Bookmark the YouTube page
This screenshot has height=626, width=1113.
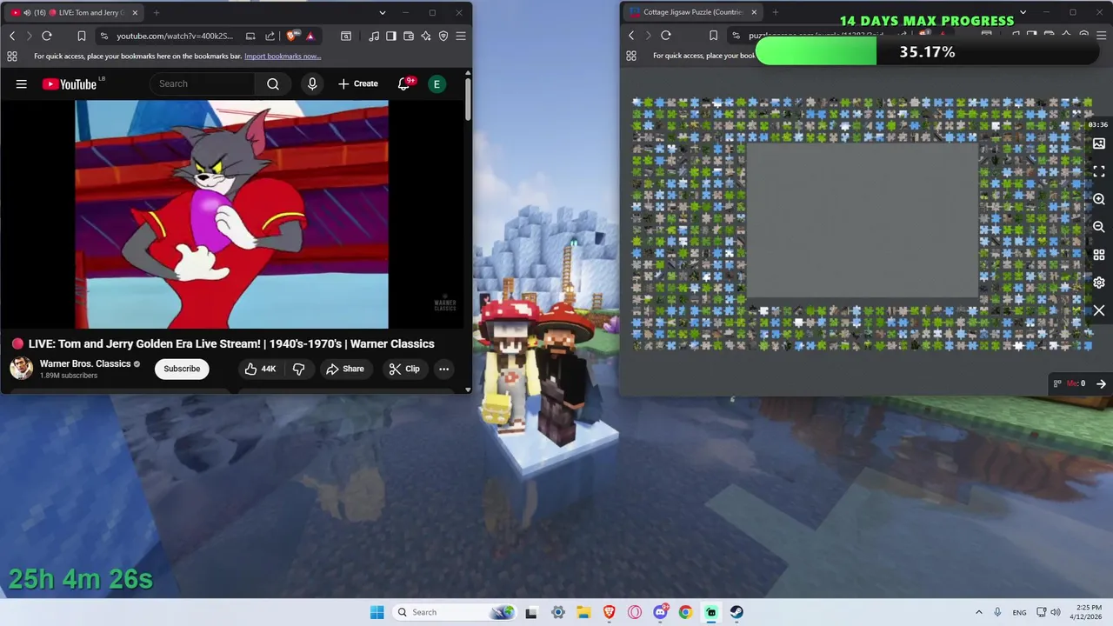81,36
